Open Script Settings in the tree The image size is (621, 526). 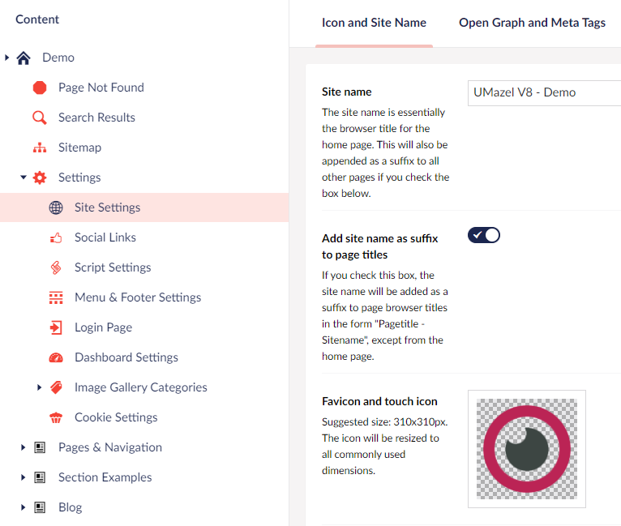pos(113,267)
